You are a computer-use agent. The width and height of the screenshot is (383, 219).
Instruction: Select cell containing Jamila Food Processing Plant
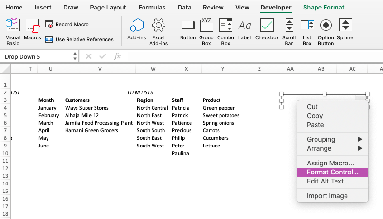coord(100,123)
